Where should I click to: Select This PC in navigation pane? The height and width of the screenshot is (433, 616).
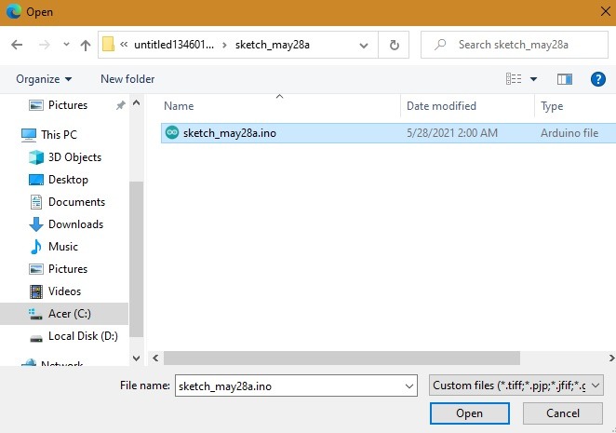59,135
